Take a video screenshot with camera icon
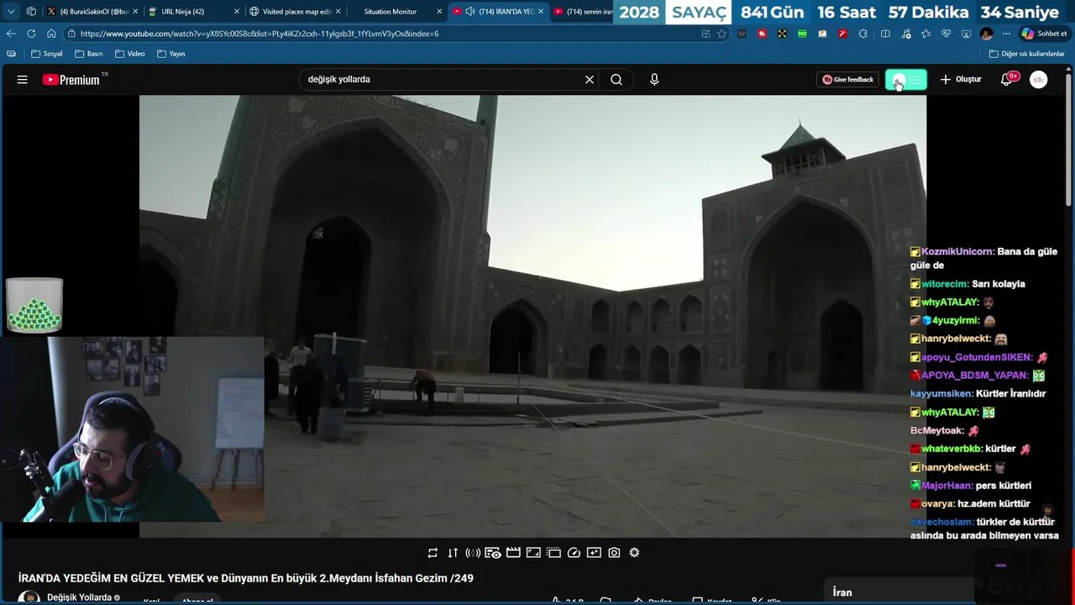 [x=614, y=553]
